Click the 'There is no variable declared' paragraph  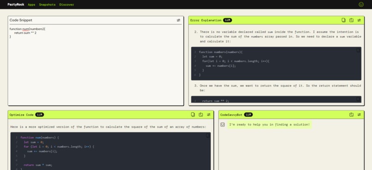[x=281, y=36]
